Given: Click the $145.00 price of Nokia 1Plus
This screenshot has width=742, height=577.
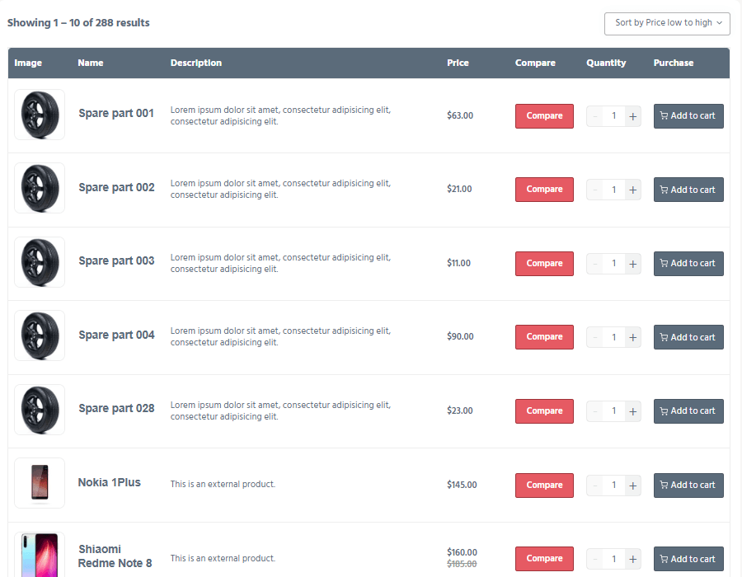Looking at the screenshot, I should coord(462,486).
